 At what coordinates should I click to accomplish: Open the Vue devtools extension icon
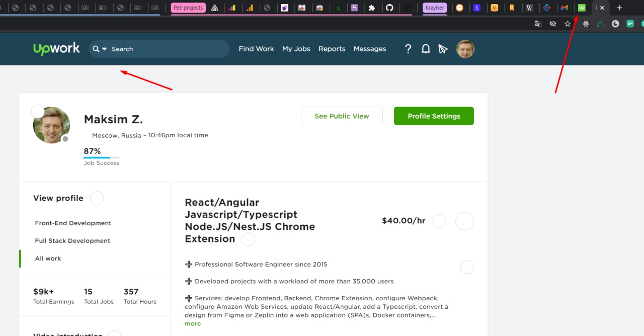(x=600, y=24)
